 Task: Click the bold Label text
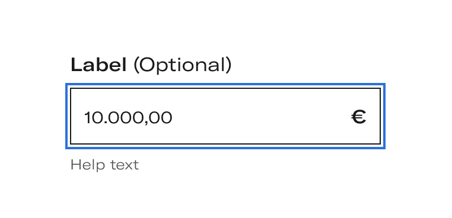[98, 65]
